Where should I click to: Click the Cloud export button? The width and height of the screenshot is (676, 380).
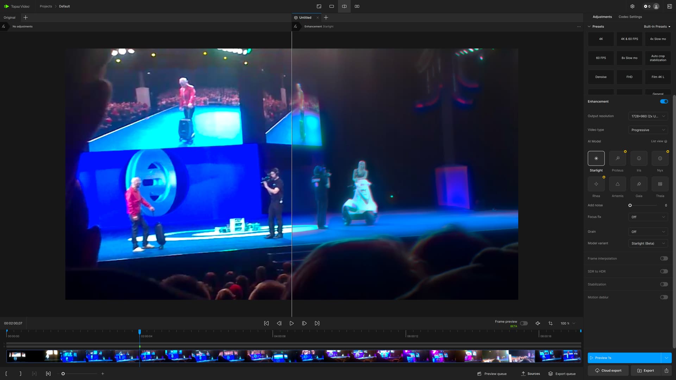click(x=608, y=370)
